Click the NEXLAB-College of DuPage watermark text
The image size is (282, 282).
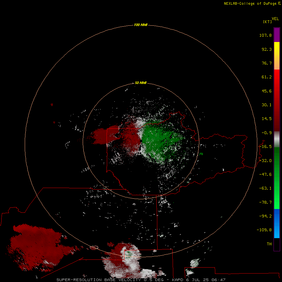pyautogui.click(x=252, y=3)
